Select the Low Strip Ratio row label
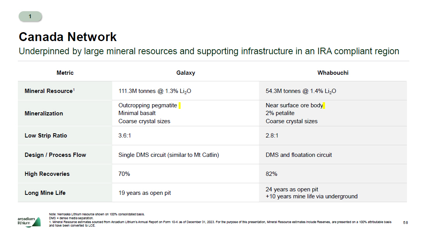The height and width of the screenshot is (239, 426). pos(46,136)
